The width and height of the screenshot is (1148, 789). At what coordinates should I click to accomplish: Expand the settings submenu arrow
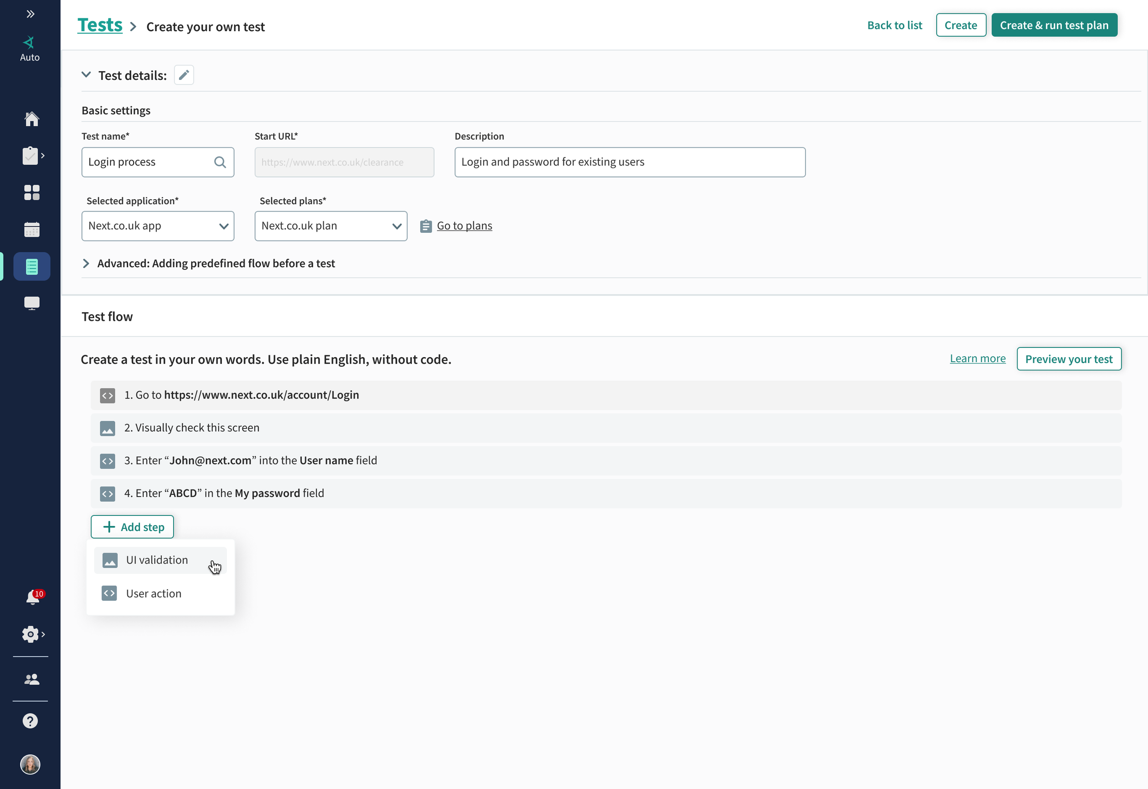tap(43, 634)
